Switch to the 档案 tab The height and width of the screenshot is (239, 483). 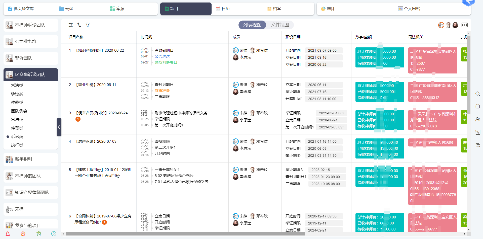(274, 9)
